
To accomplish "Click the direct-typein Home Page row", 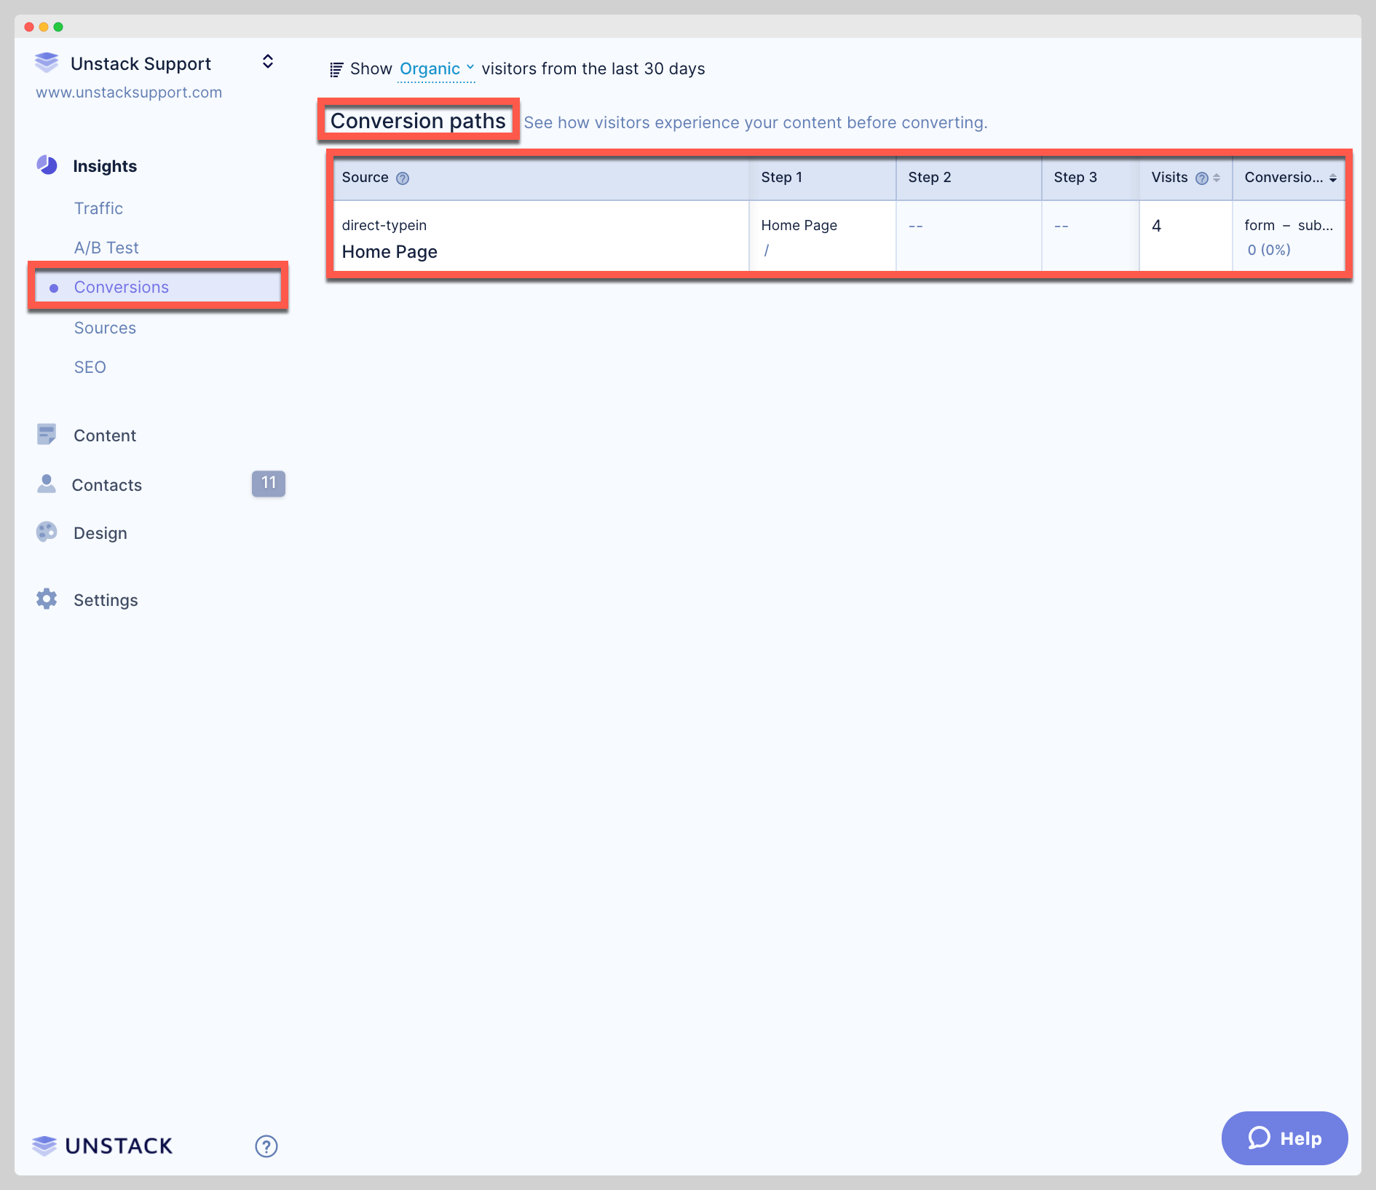I will pyautogui.click(x=540, y=238).
